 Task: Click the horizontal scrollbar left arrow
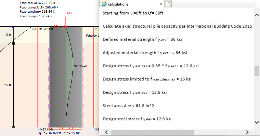click(x=107, y=132)
